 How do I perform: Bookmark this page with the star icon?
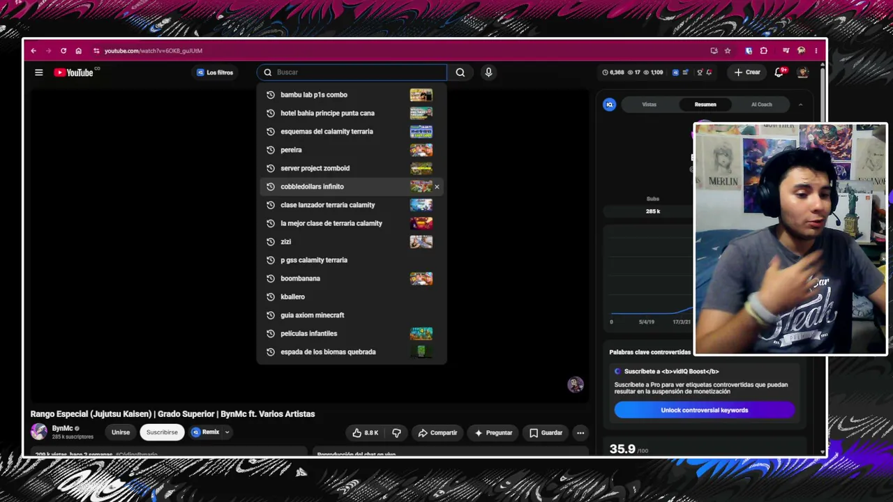coord(728,51)
